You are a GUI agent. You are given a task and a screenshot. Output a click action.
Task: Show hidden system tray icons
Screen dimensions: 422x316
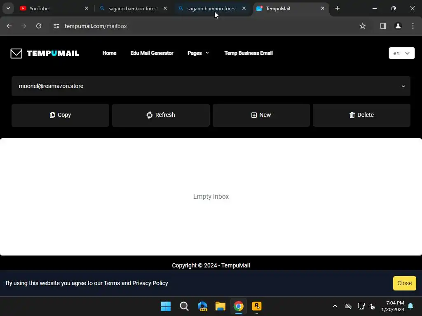pos(335,306)
